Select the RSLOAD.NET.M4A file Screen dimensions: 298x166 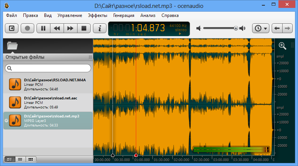(48, 84)
